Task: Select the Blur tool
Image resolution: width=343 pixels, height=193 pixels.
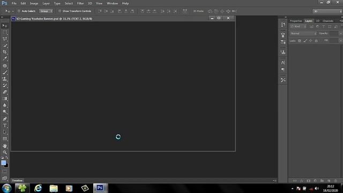Action: (x=5, y=105)
